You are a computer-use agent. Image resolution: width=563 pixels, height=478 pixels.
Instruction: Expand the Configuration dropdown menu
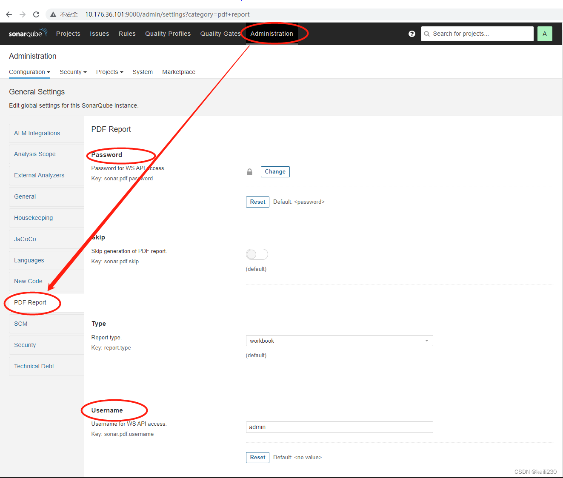(x=29, y=72)
